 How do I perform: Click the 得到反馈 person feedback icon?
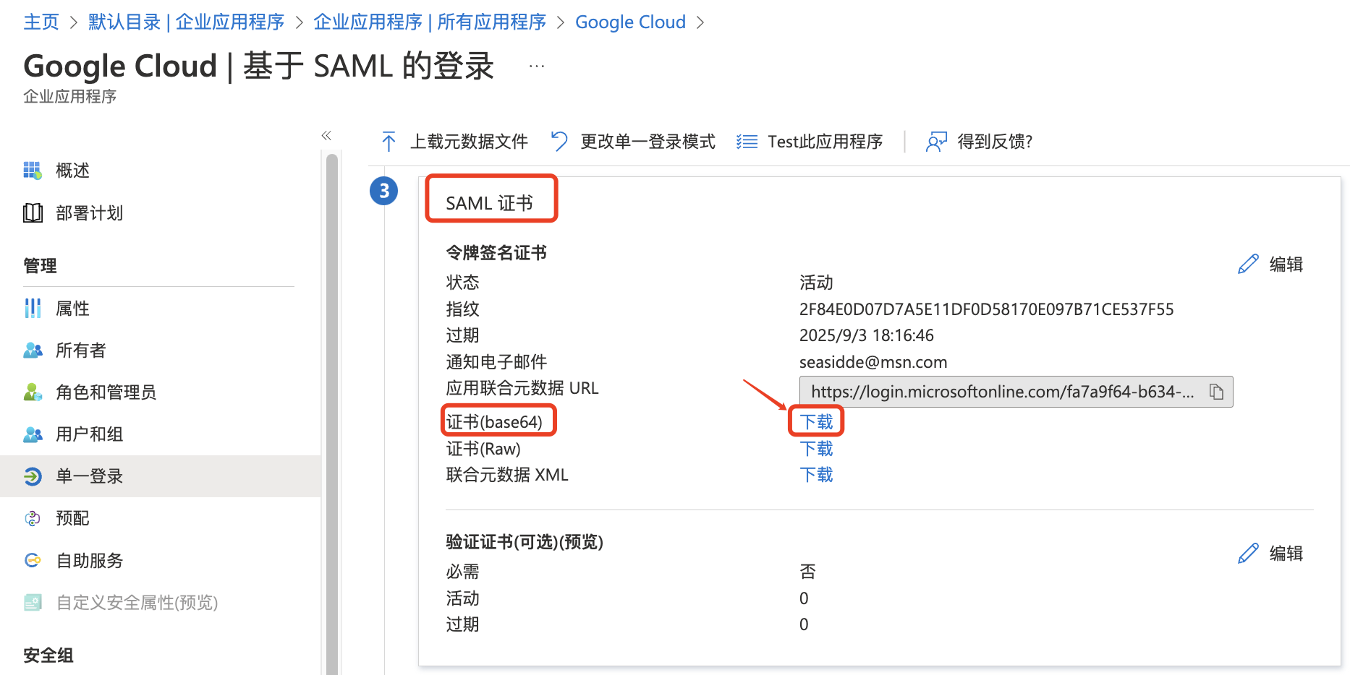click(x=936, y=142)
